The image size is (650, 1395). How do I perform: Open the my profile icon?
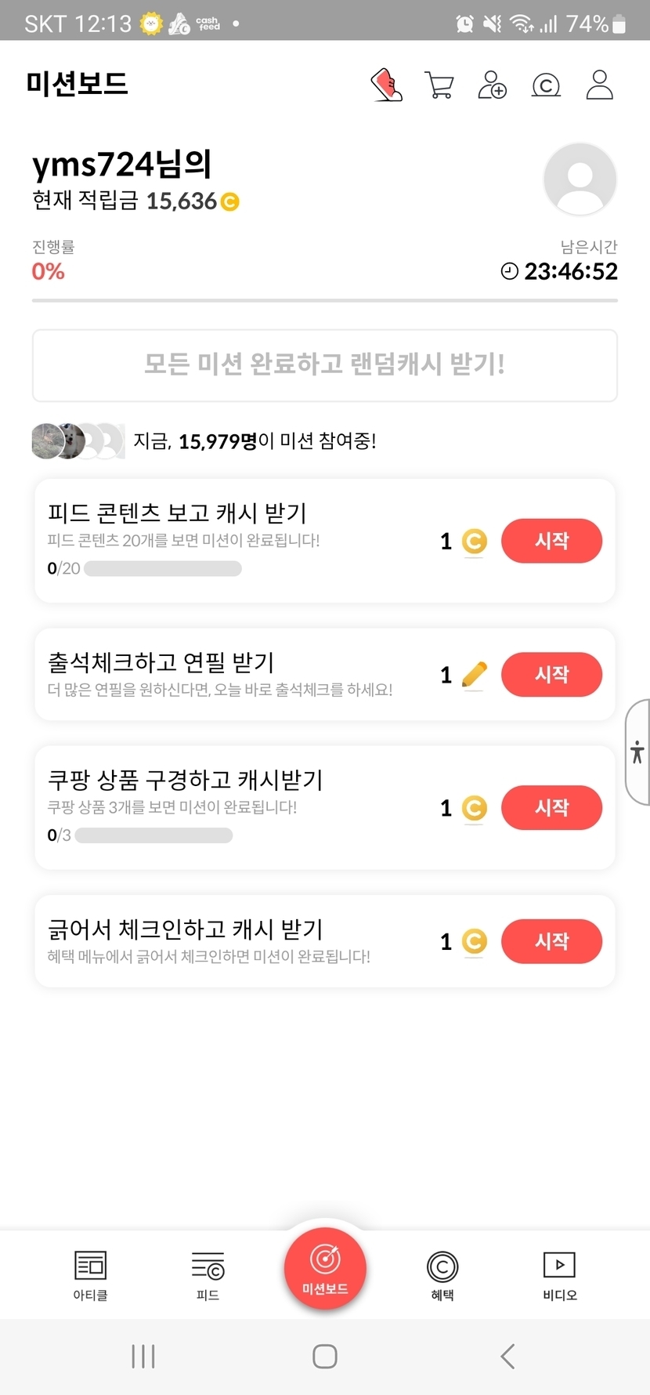pyautogui.click(x=600, y=85)
